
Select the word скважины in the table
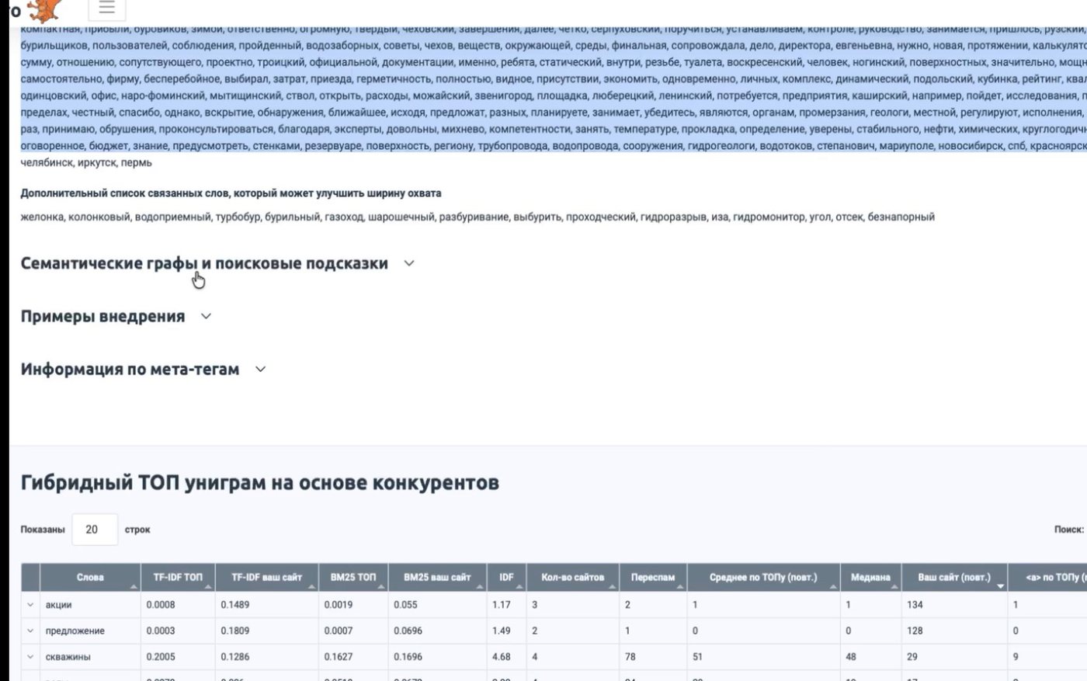[68, 657]
